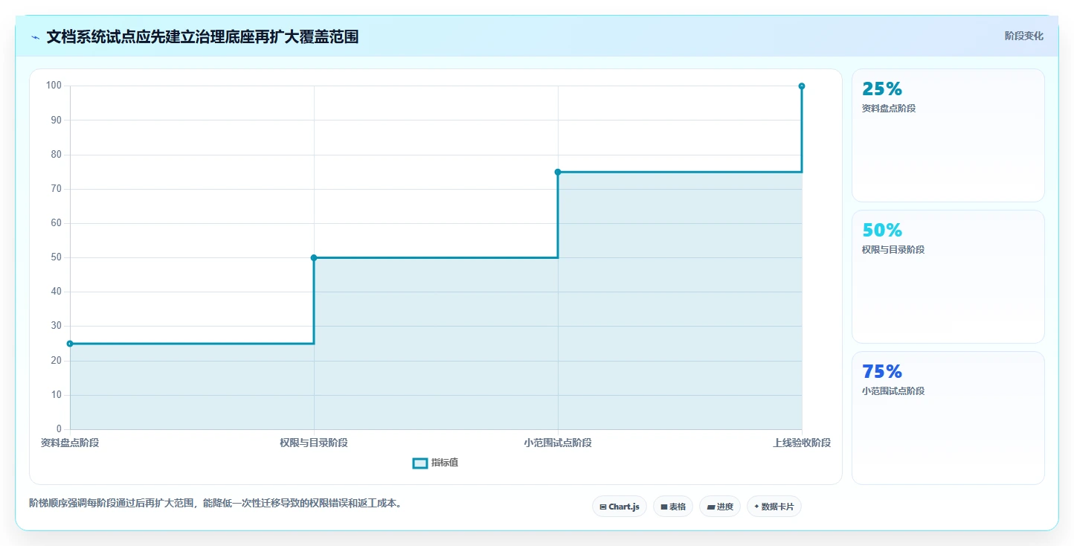Screen dimensions: 1074x546
Task: Click the footnote starting 阶梯顺序强调
Action: tap(216, 504)
